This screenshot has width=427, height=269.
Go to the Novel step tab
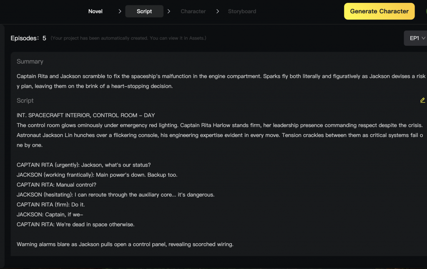pos(95,11)
